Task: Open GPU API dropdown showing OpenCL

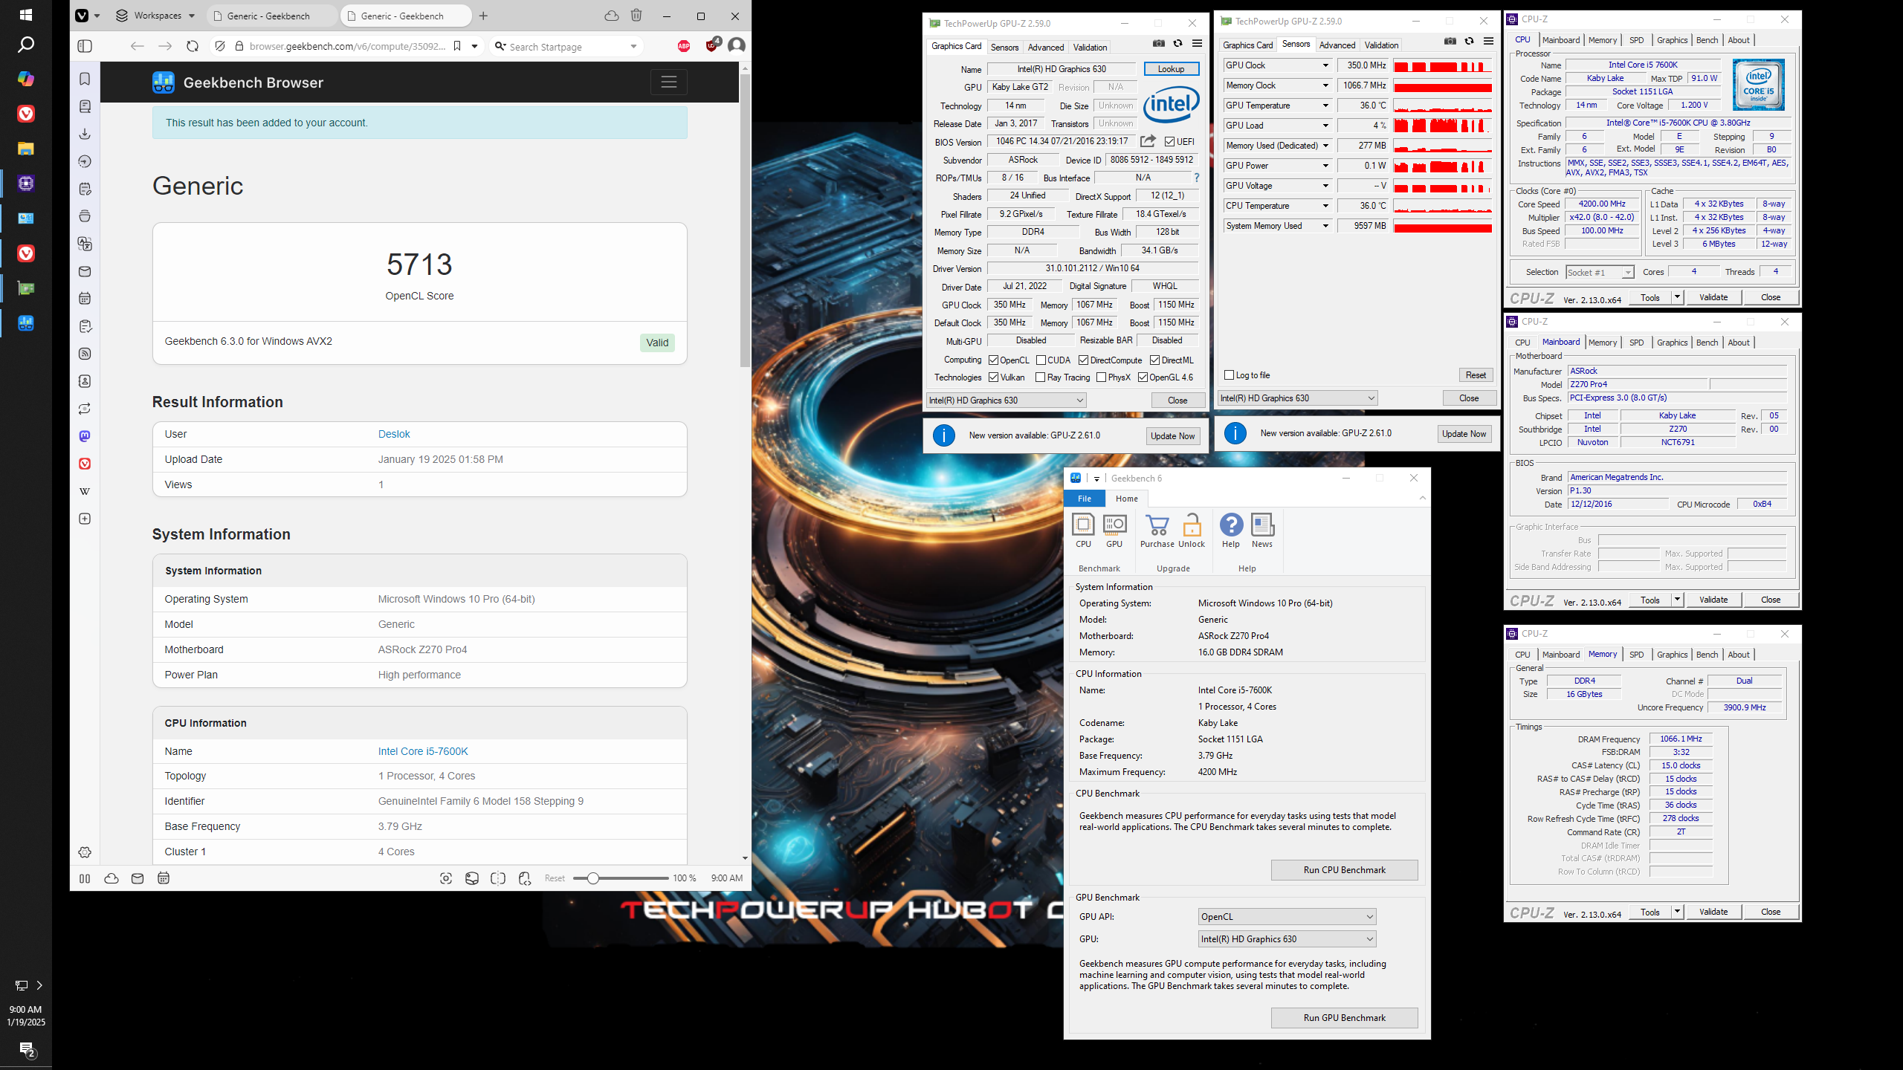Action: (1287, 917)
